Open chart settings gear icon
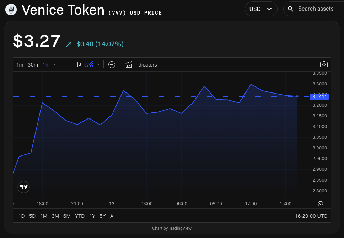Viewport: 344px width, 238px height. 320,204
